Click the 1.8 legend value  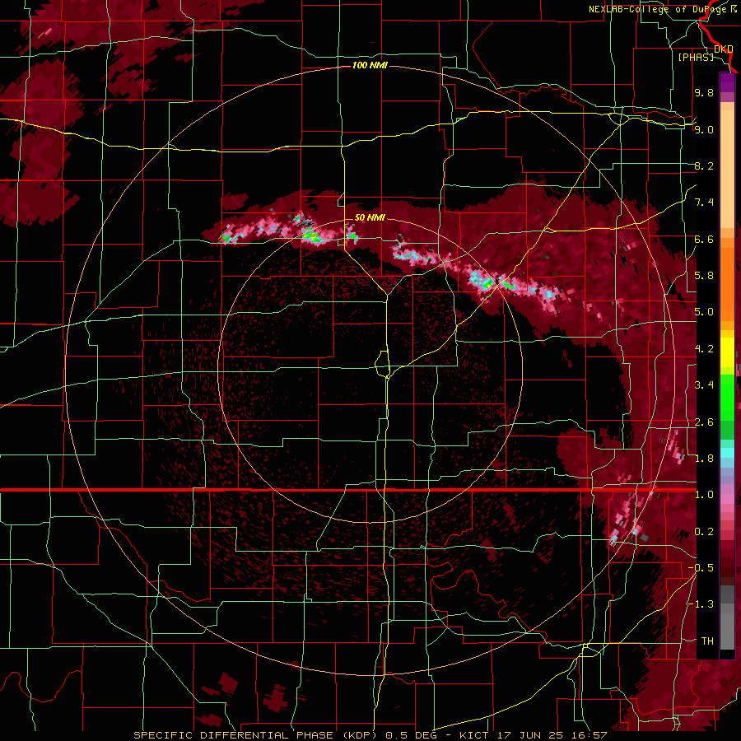tap(704, 459)
